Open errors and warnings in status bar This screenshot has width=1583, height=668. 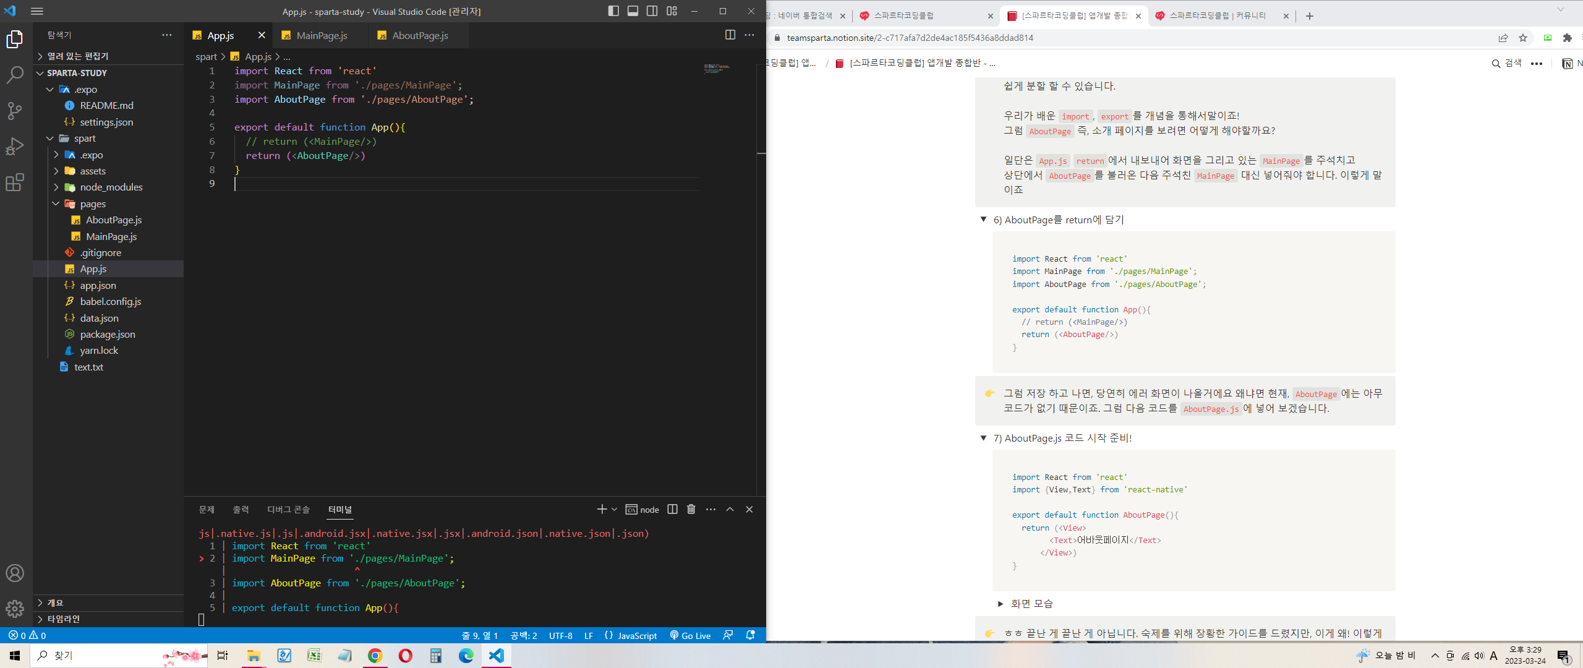click(27, 635)
